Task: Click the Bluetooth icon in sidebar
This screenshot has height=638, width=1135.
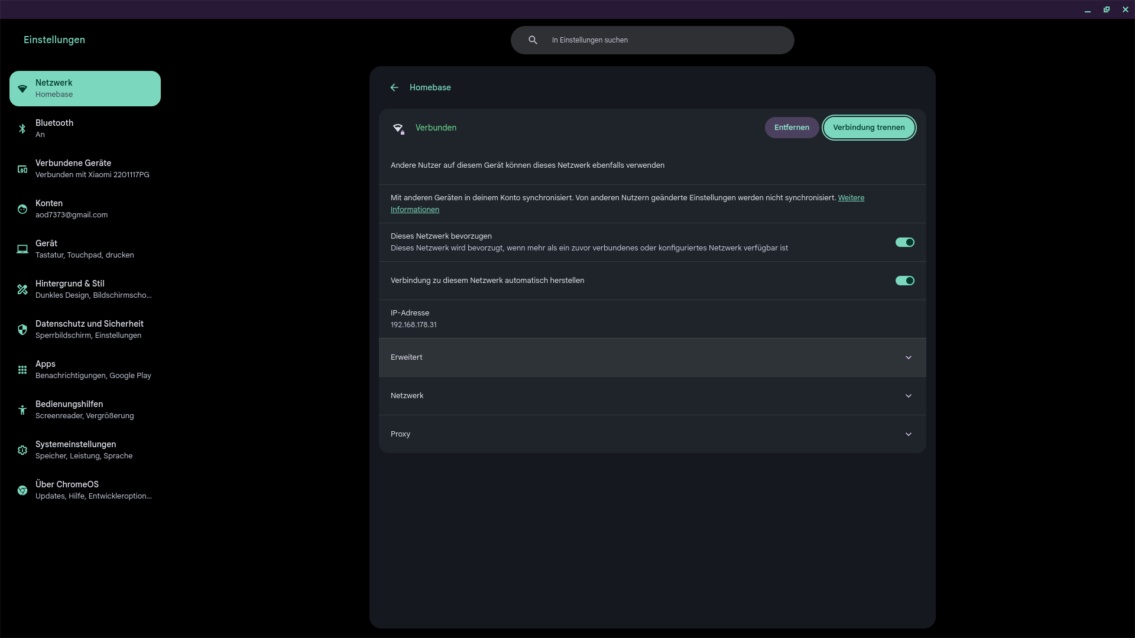Action: [x=22, y=129]
